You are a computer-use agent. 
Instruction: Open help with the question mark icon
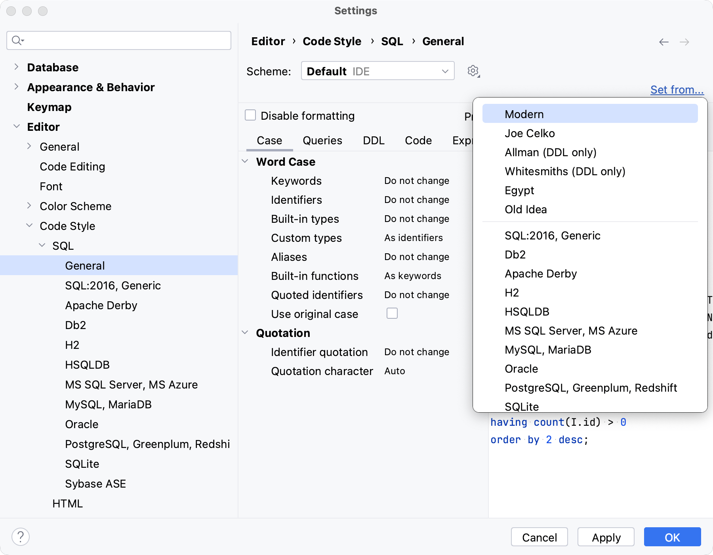[x=21, y=537]
